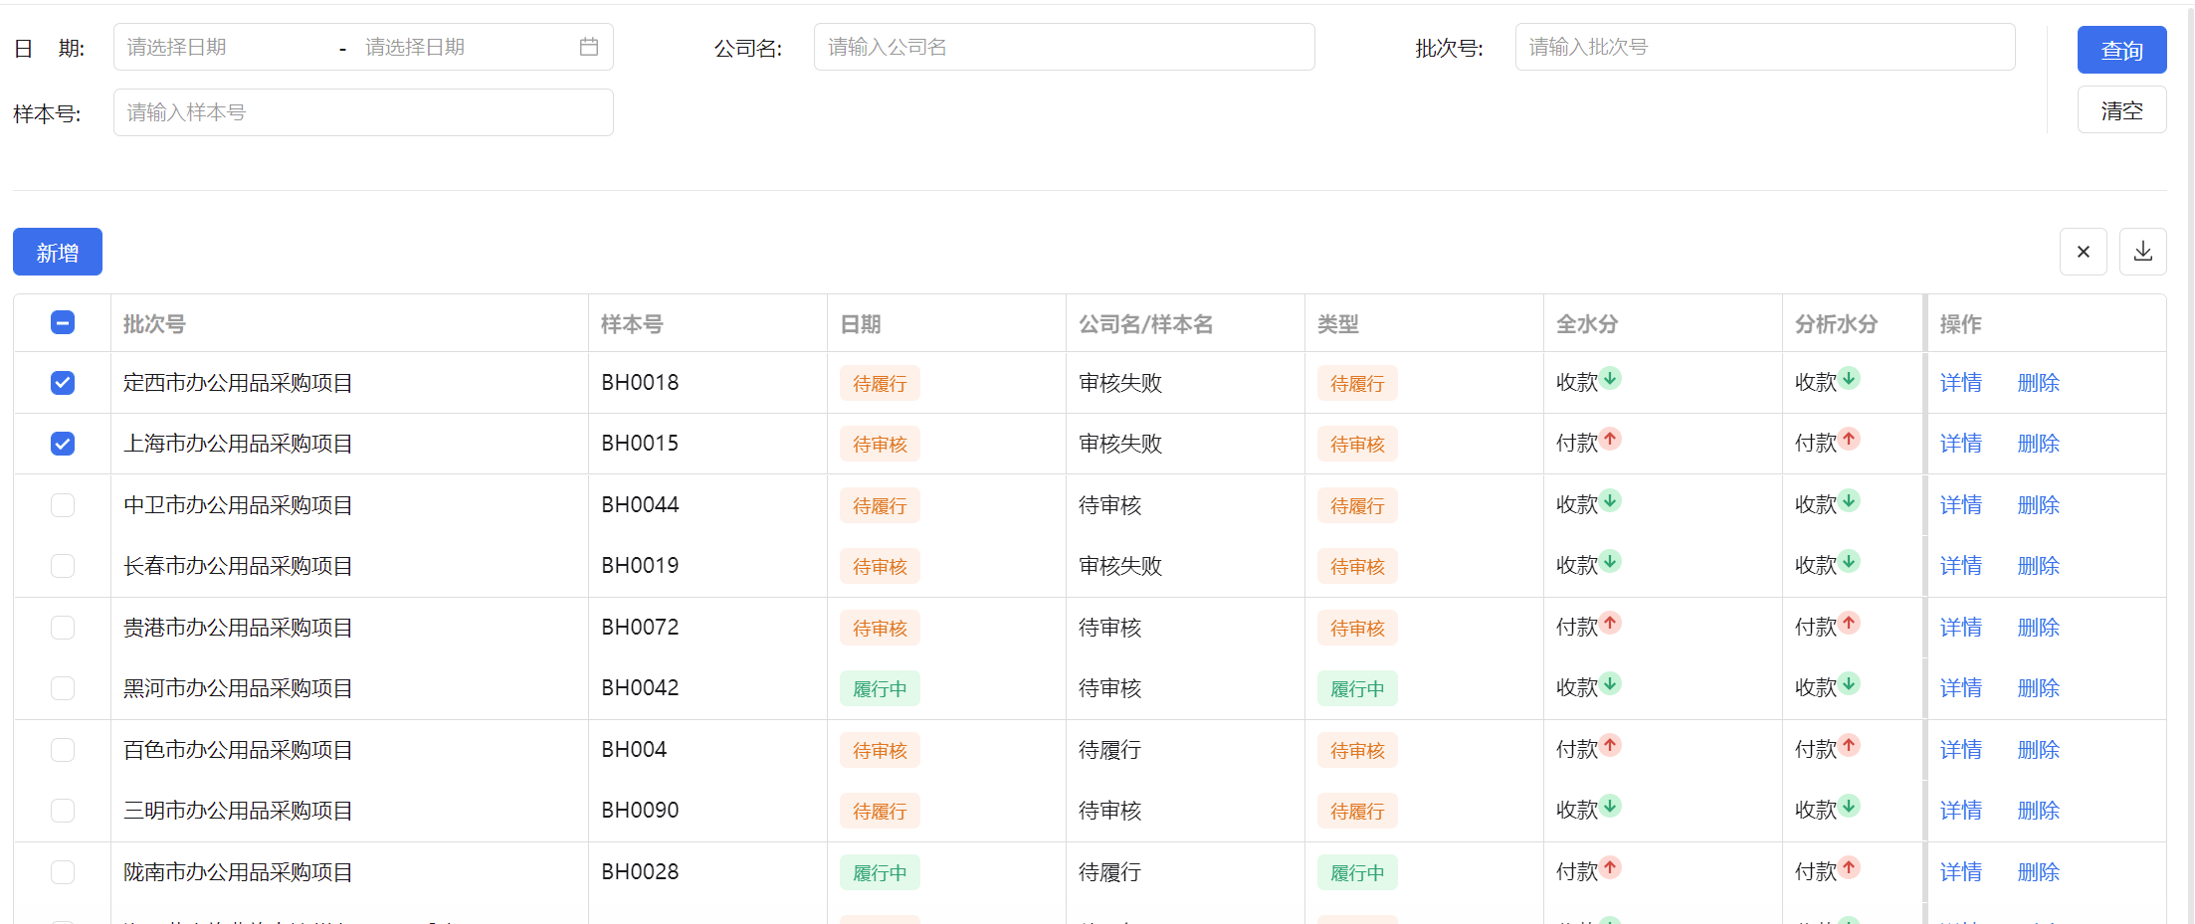Click the 履行中 date tag for BH0042
The image size is (2195, 924).
tap(880, 688)
